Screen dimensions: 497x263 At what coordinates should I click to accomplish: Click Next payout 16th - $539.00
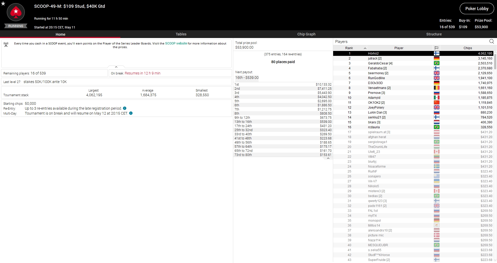tap(247, 78)
